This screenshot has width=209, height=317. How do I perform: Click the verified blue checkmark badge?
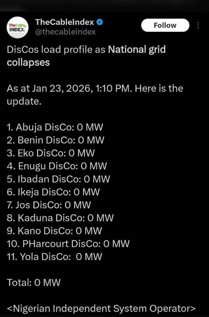pyautogui.click(x=99, y=22)
